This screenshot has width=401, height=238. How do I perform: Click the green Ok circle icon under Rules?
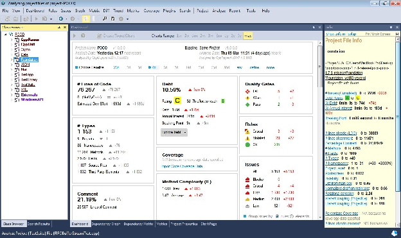[x=247, y=144]
